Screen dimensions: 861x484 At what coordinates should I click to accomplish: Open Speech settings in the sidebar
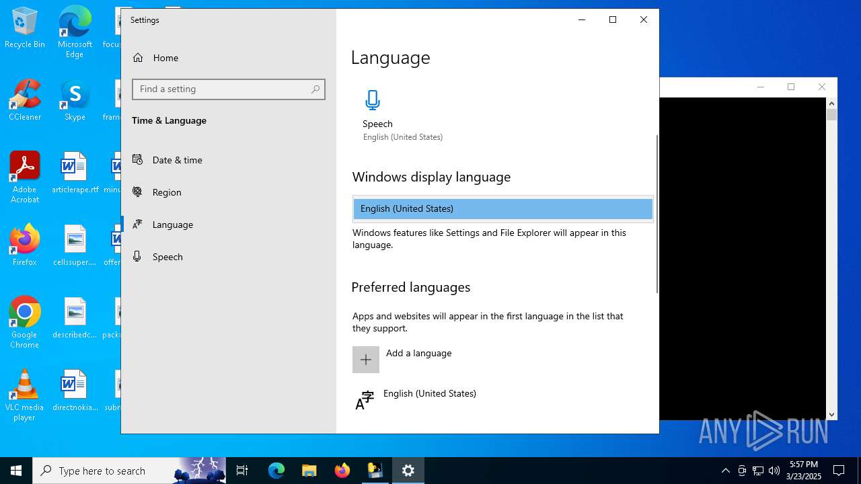229,257
